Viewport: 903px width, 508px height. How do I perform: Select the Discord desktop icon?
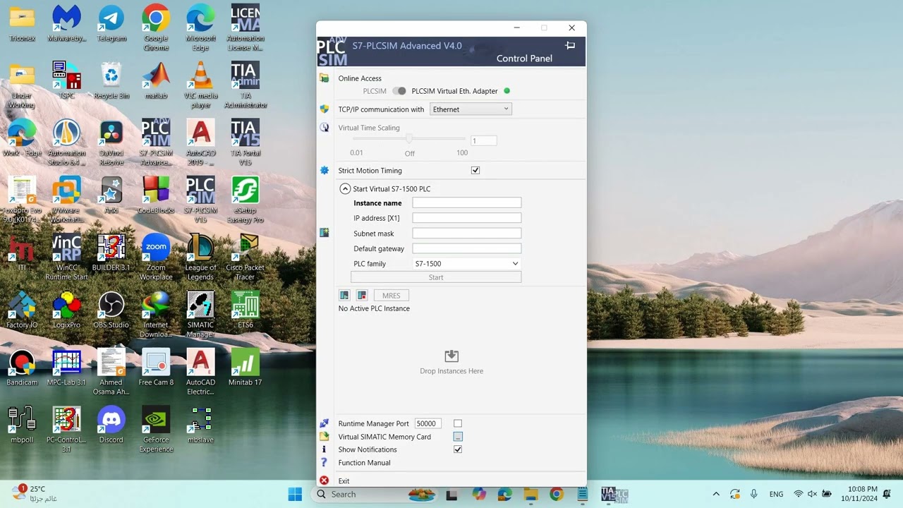tap(111, 425)
